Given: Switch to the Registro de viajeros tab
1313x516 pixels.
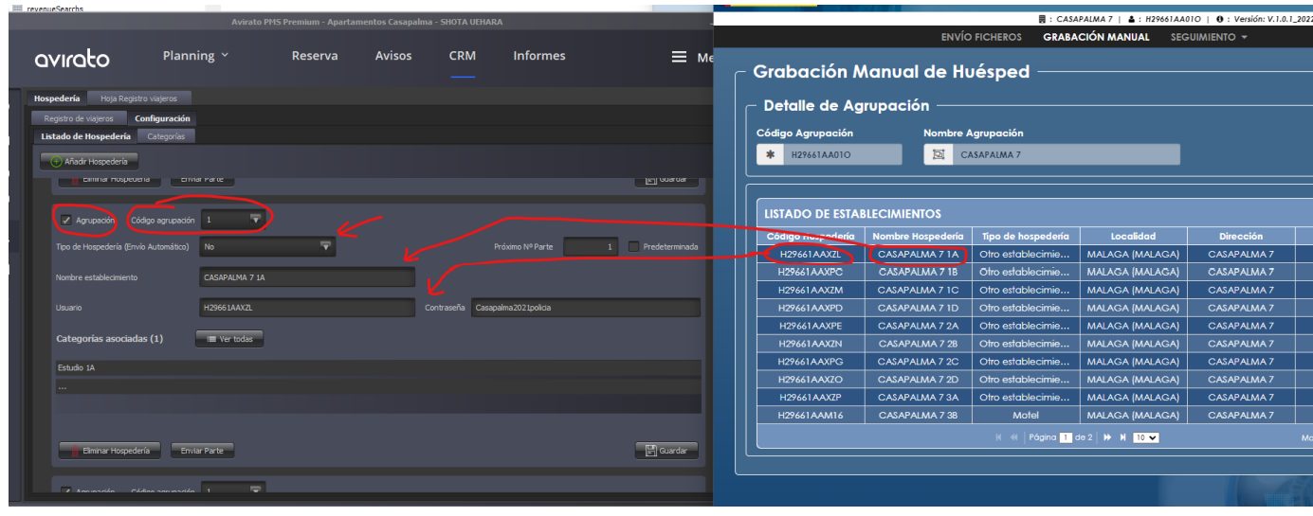Looking at the screenshot, I should tap(79, 118).
